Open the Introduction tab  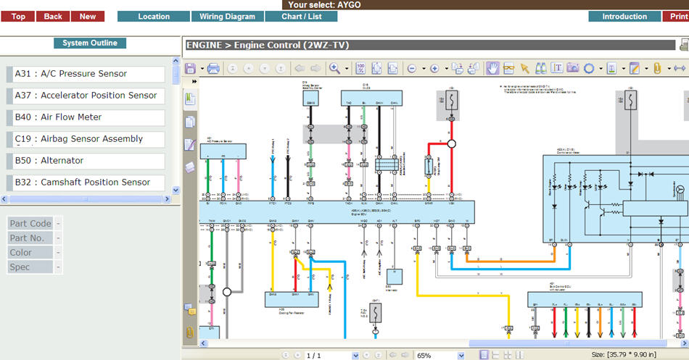point(624,17)
